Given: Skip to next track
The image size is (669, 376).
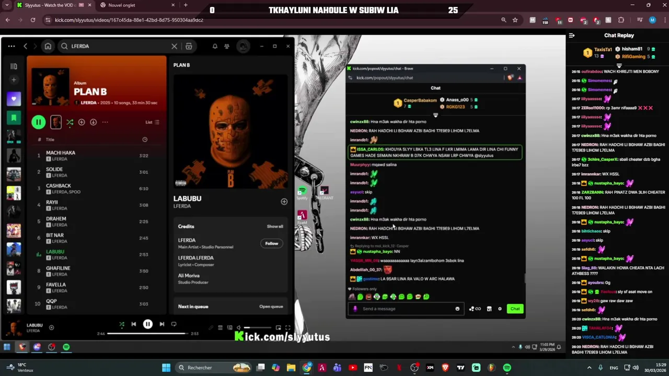Looking at the screenshot, I should 162,324.
